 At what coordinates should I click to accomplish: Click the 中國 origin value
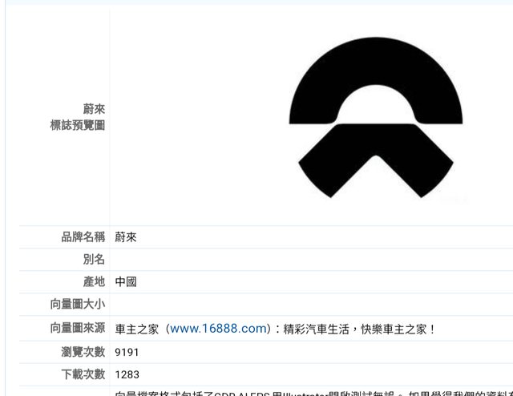126,281
